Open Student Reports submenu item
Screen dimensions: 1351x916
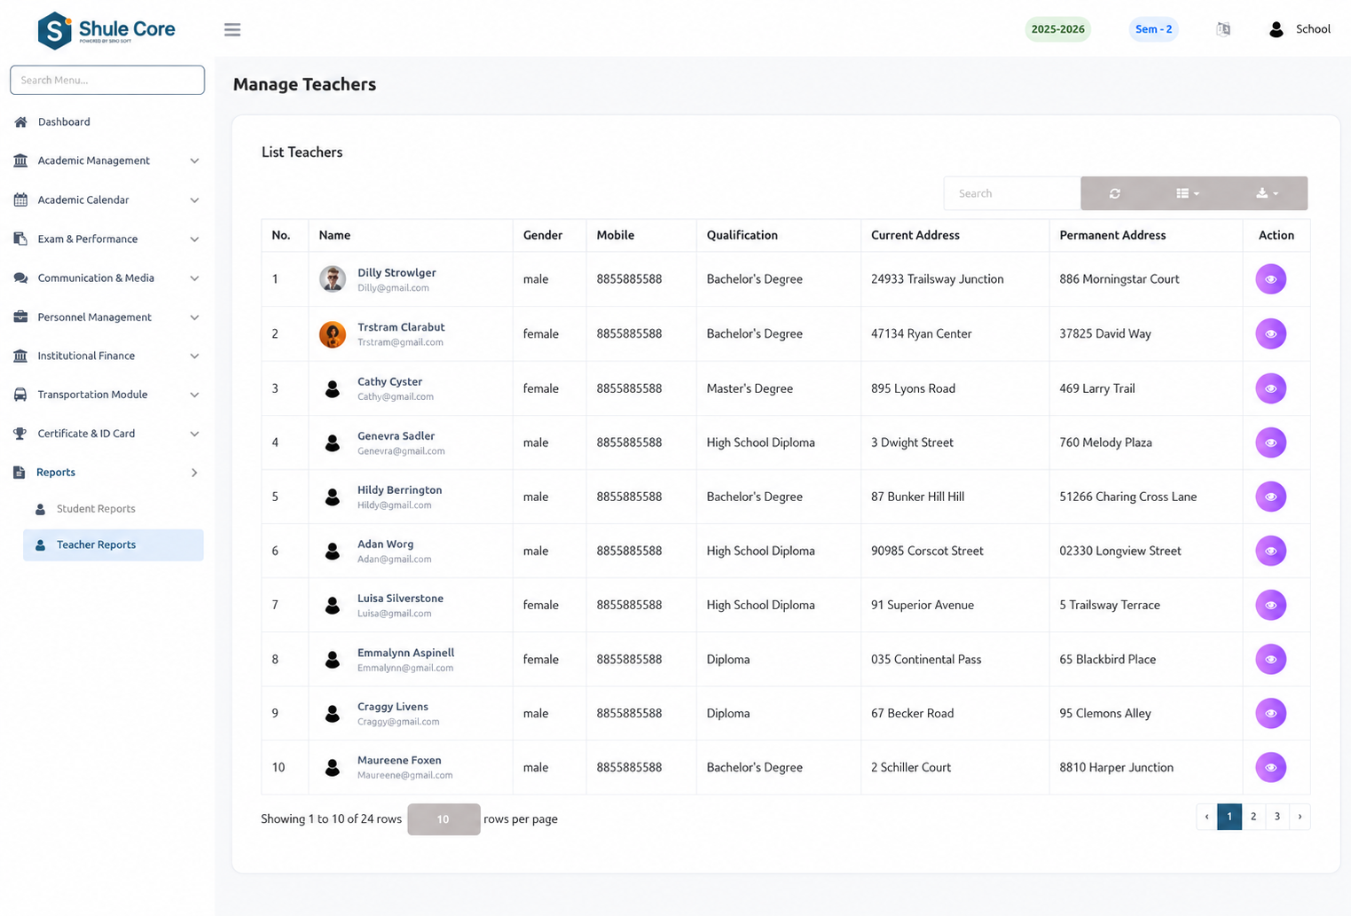coord(114,509)
